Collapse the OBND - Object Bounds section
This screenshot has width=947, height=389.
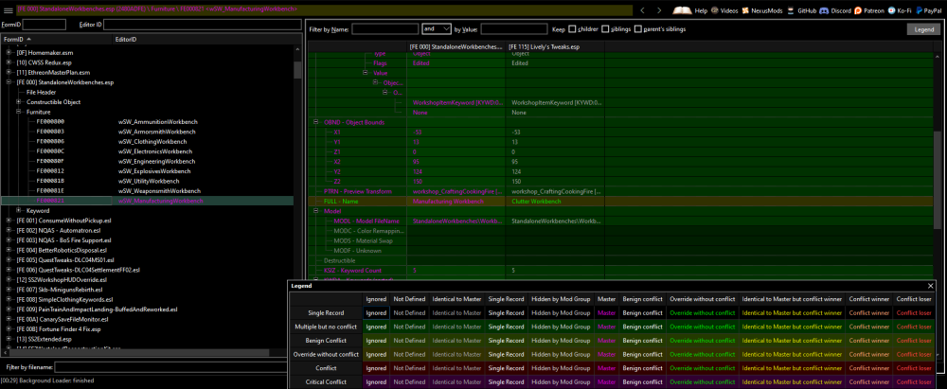(x=316, y=122)
